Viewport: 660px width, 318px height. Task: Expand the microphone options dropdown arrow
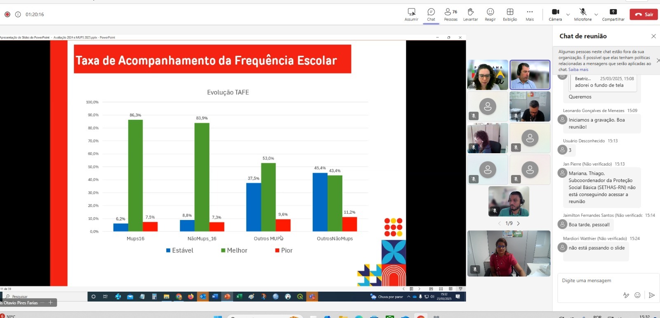[596, 14]
